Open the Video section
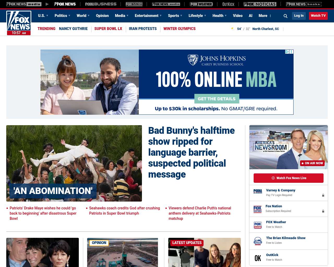The height and width of the screenshot is (267, 334). pyautogui.click(x=237, y=16)
